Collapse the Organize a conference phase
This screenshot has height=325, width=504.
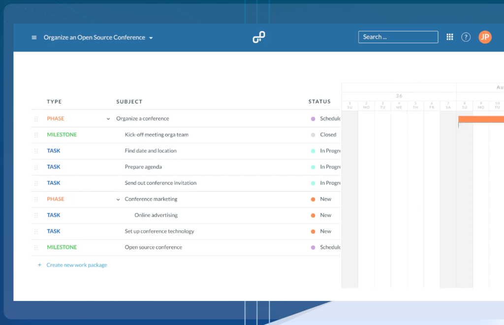(x=108, y=119)
